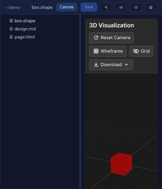
Task: Click the Save button
Action: 89,7
